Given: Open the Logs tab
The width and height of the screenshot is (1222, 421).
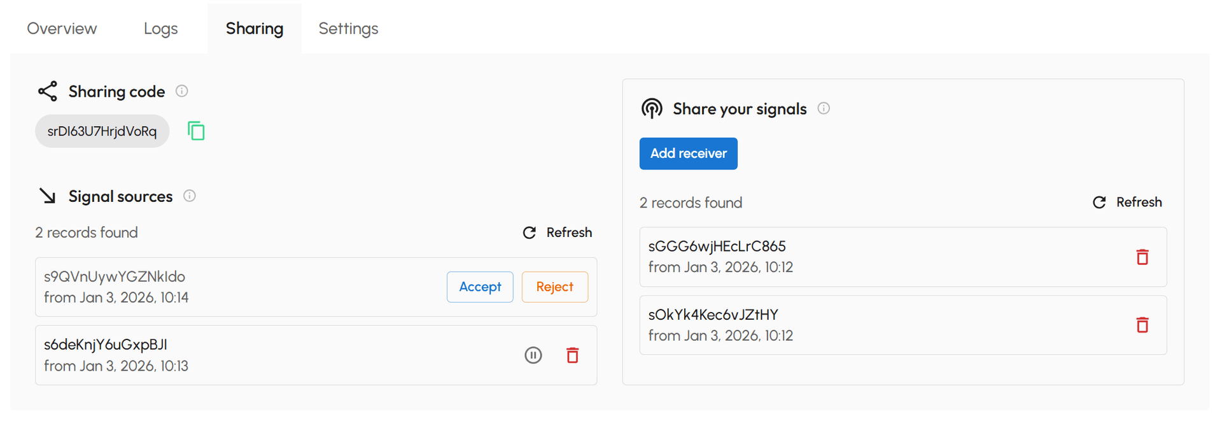Looking at the screenshot, I should coord(160,28).
